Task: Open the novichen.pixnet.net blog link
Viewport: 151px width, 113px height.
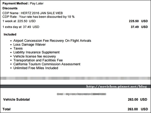Action: pyautogui.click(x=116, y=86)
